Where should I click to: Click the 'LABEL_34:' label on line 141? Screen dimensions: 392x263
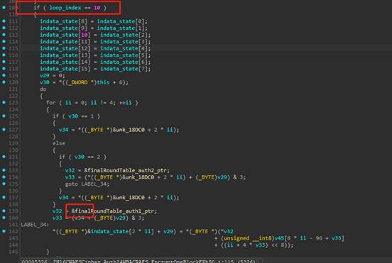point(35,225)
